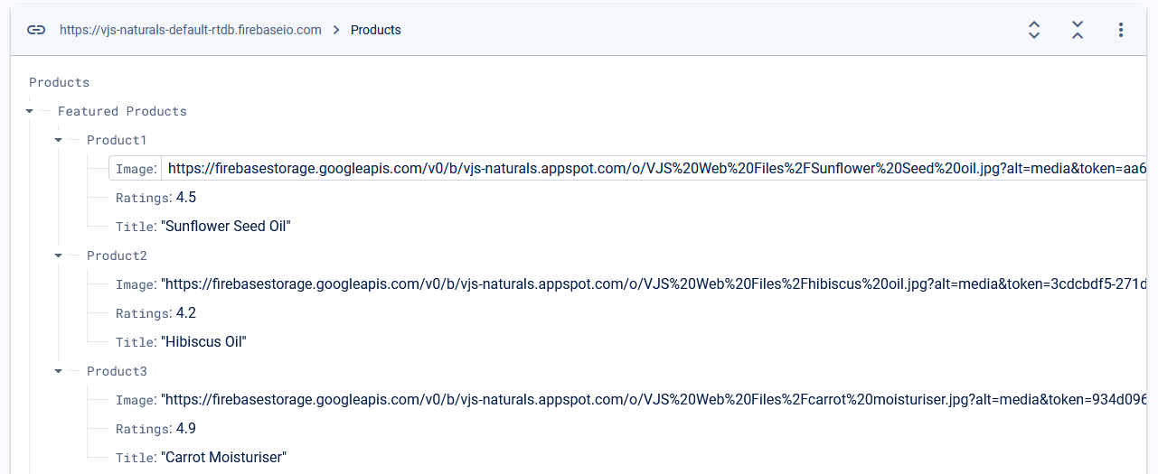Screen dimensions: 1158x474
Task: Collapse the Featured Products node arrow
Action: click(x=30, y=111)
